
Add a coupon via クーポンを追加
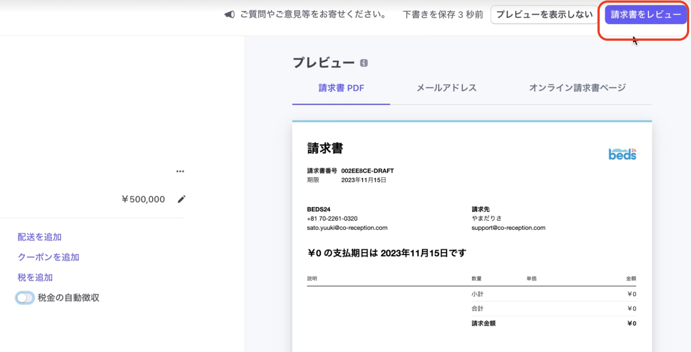(x=48, y=257)
